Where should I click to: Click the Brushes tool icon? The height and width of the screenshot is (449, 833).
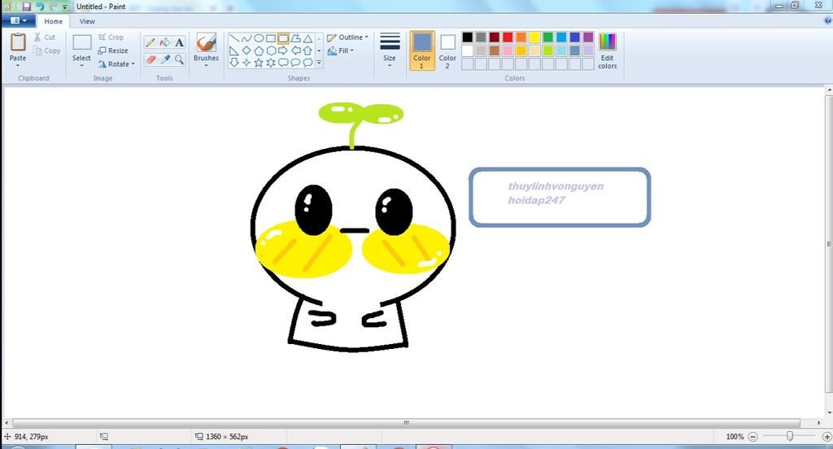click(x=206, y=42)
